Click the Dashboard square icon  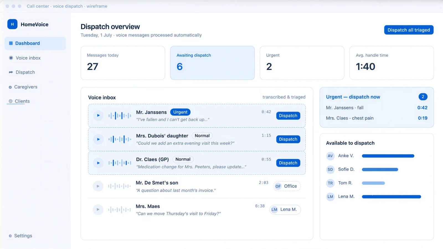pos(11,43)
